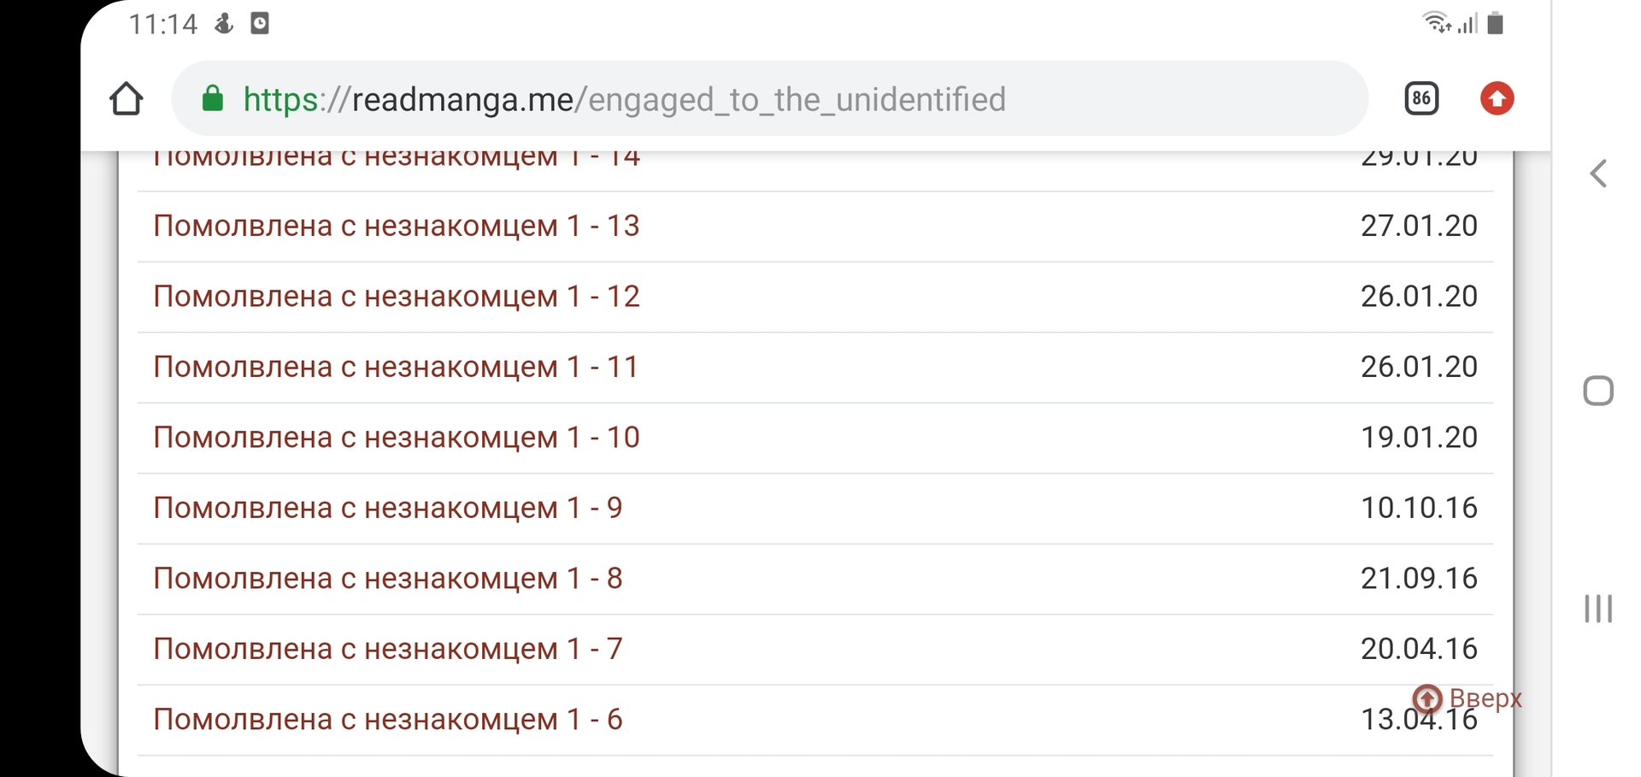The width and height of the screenshot is (1641, 777).
Task: Tap the Wi-Fi status icon
Action: tap(1435, 22)
